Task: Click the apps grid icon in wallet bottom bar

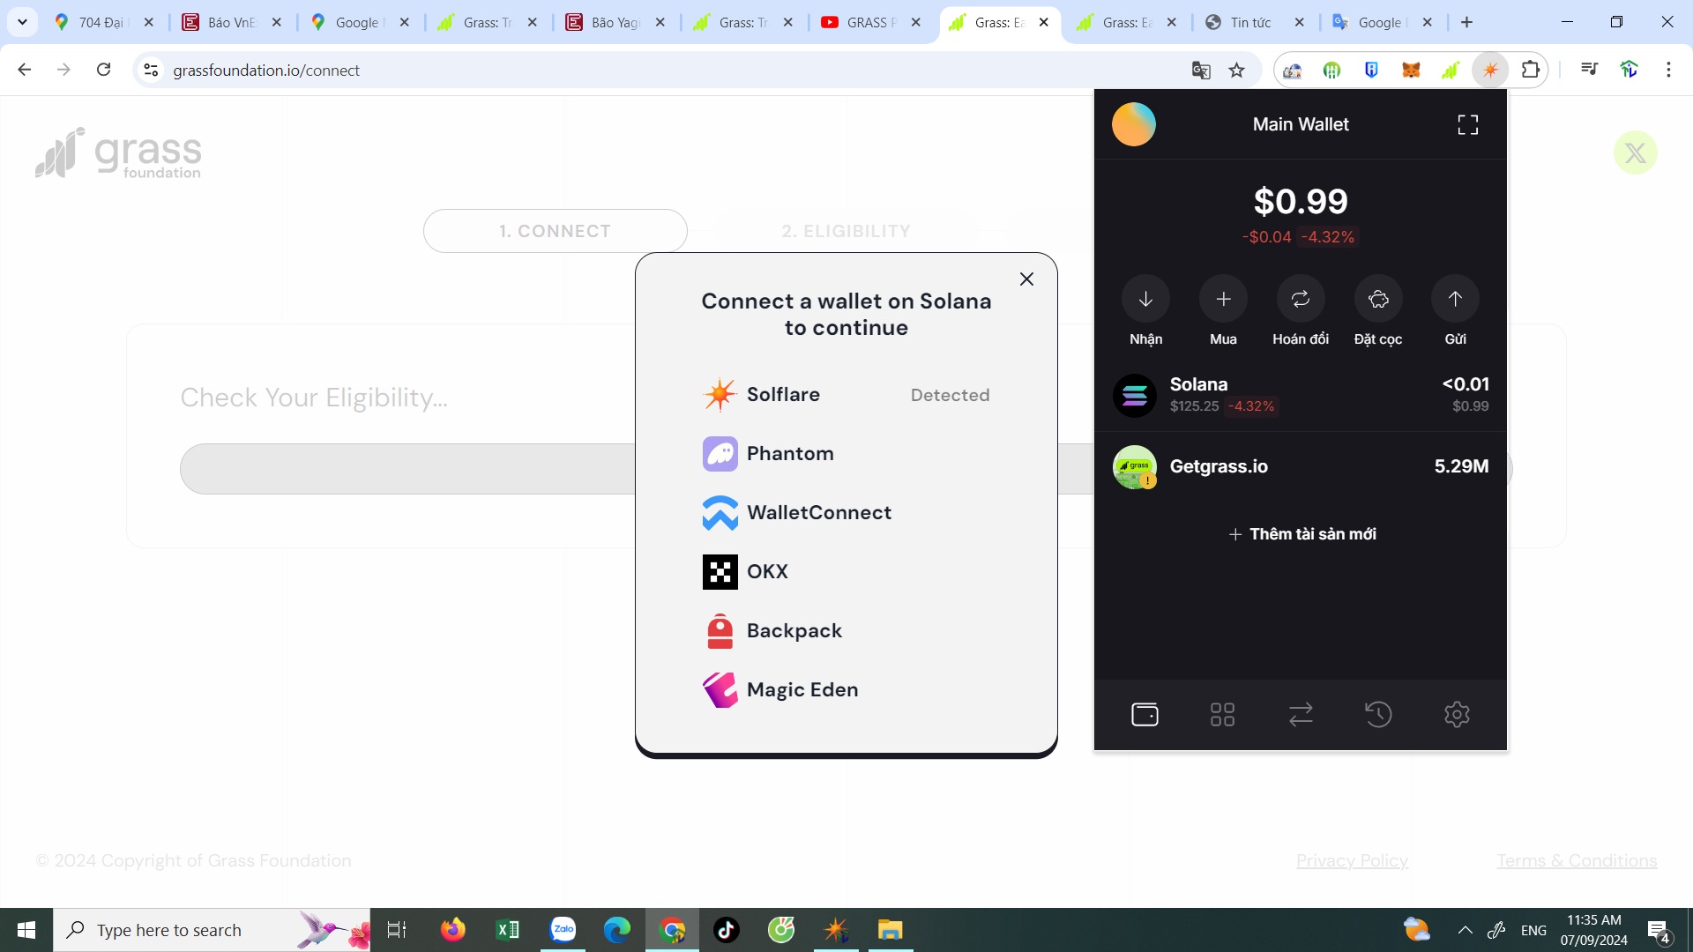Action: point(1222,714)
